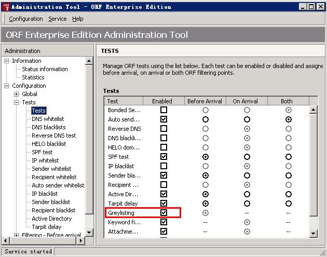The width and height of the screenshot is (327, 257).
Task: Uncheck the SPF test Enabled checkbox
Action: 163,157
